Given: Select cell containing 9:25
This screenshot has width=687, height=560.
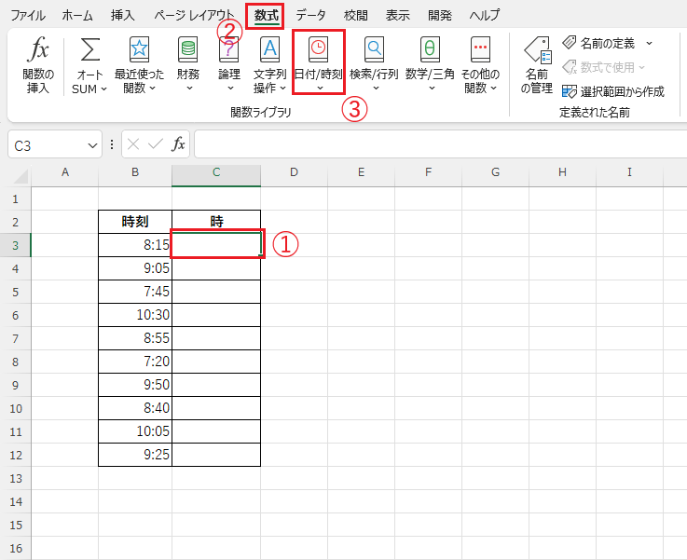Looking at the screenshot, I should (x=135, y=455).
